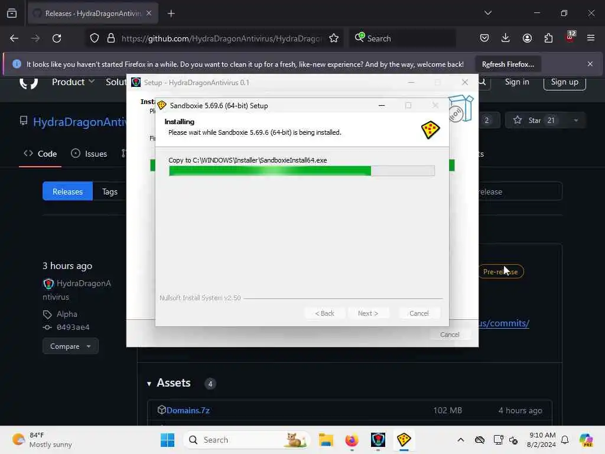Expand GitHub Product menu
Screen dimensions: 605x454
point(73,82)
